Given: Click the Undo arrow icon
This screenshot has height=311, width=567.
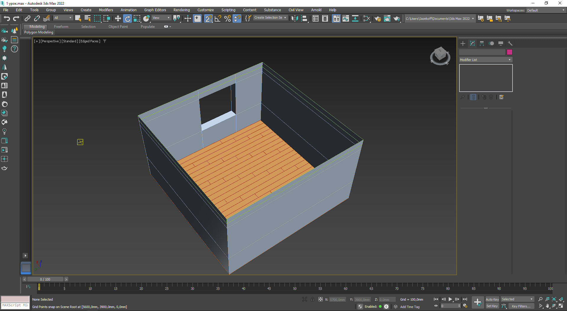Looking at the screenshot, I should tap(7, 19).
